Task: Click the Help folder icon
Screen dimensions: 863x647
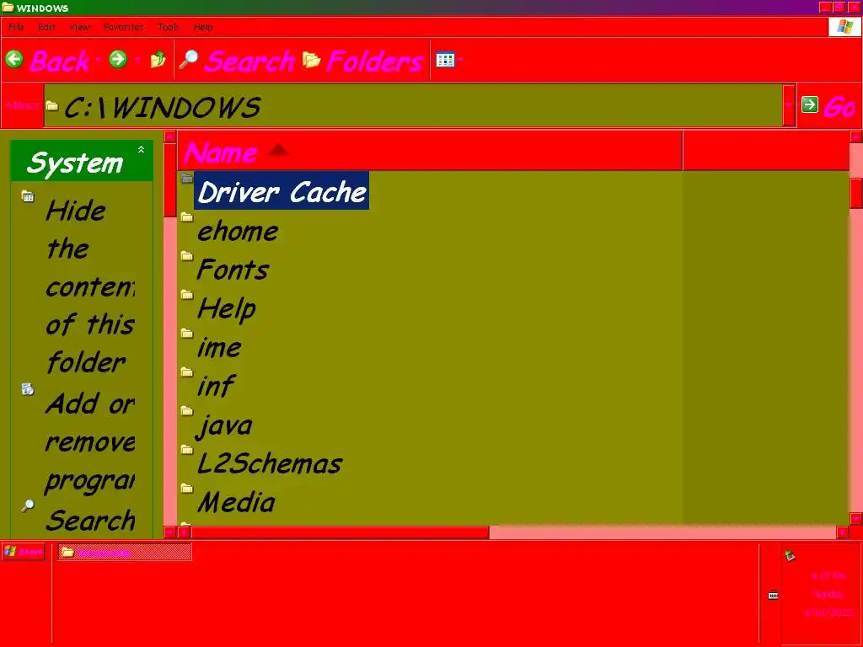Action: click(187, 295)
